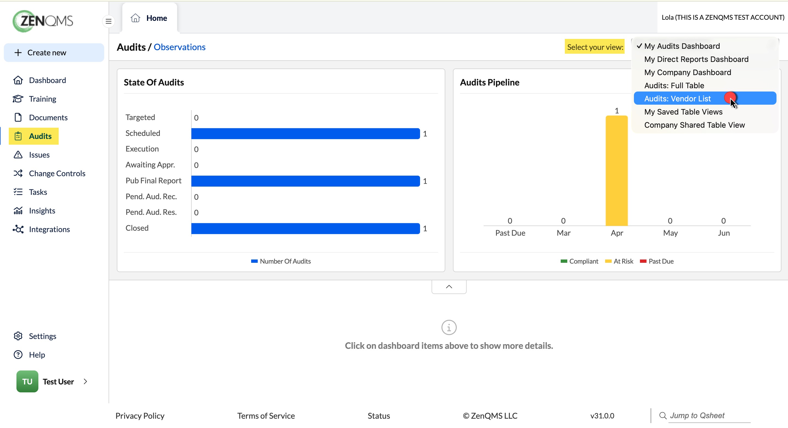Open the Privacy Policy link
The height and width of the screenshot is (428, 788).
point(140,416)
